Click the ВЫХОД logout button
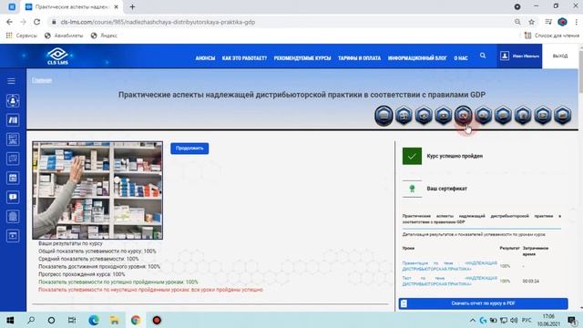The height and width of the screenshot is (328, 583). point(560,56)
